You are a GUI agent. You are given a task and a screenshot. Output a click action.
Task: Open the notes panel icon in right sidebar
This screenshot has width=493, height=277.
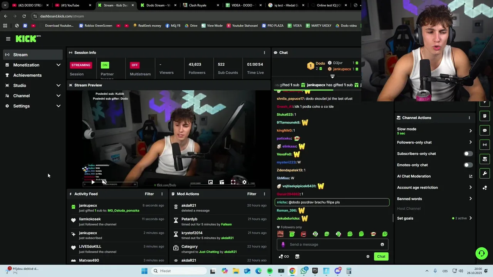tap(485, 116)
